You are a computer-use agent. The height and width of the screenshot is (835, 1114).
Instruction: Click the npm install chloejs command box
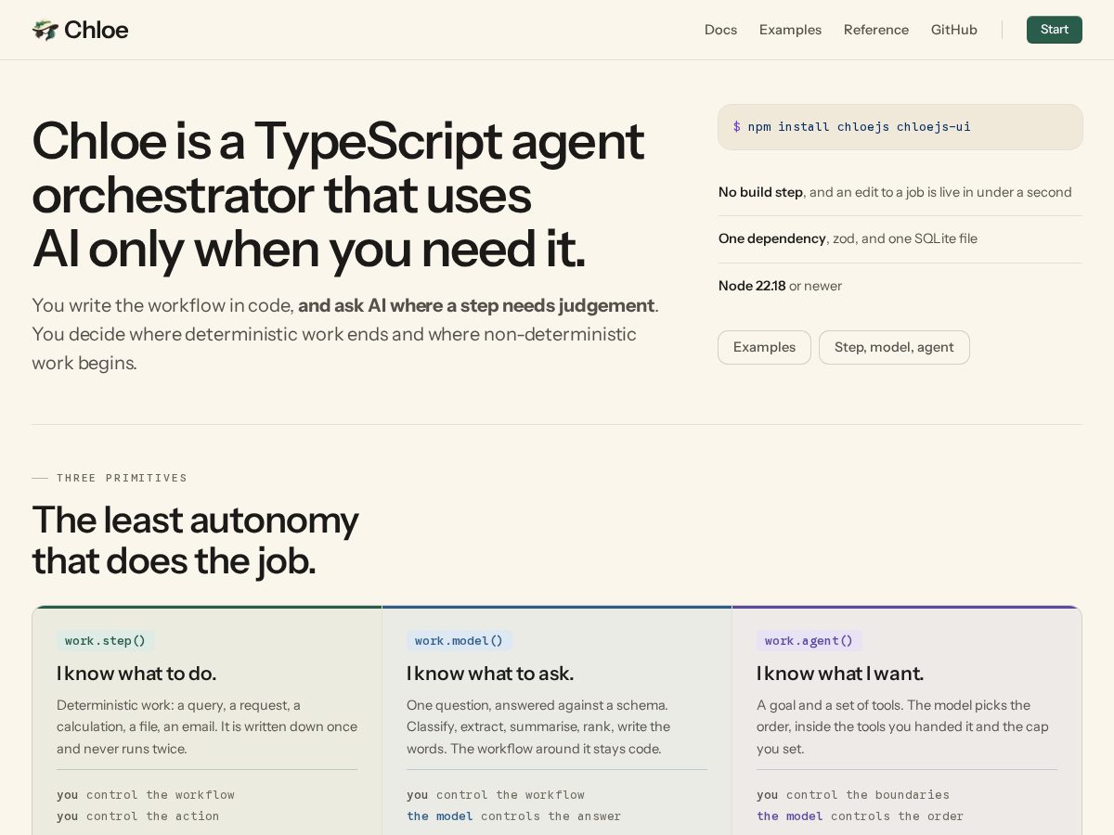point(900,127)
